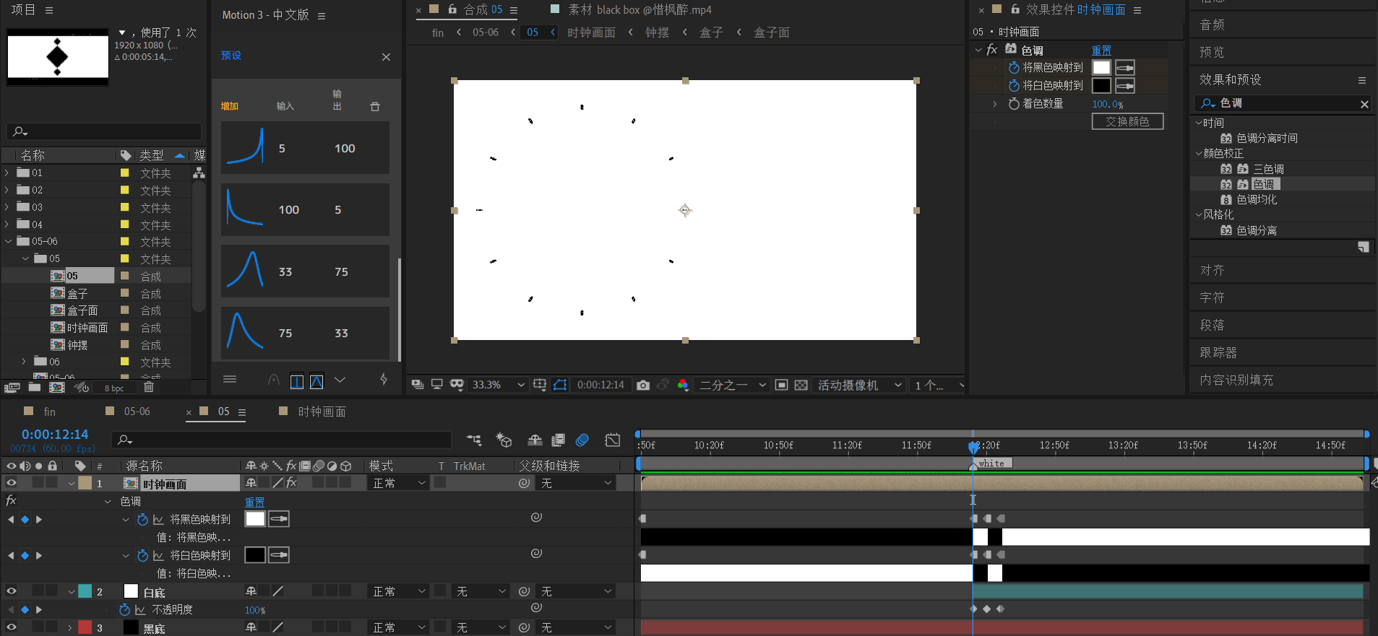Switch to the 时钟画面 timeline tab
Viewport: 1378px width, 636px height.
tap(322, 411)
